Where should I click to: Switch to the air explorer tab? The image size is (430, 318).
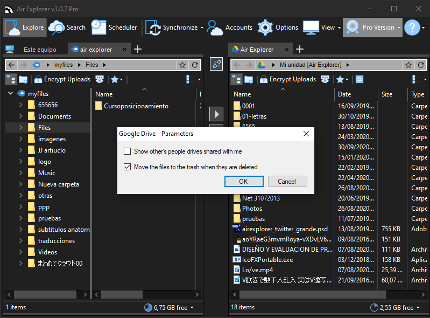point(96,50)
